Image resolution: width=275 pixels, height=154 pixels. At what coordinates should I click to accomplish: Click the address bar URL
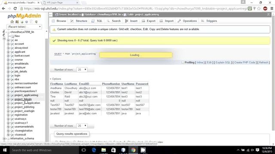click(136, 9)
